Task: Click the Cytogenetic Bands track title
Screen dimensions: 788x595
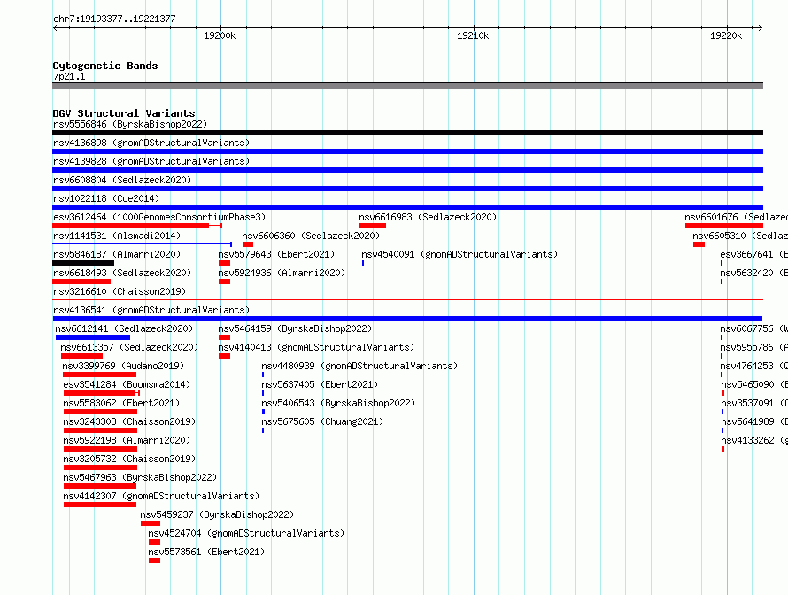Action: click(105, 66)
